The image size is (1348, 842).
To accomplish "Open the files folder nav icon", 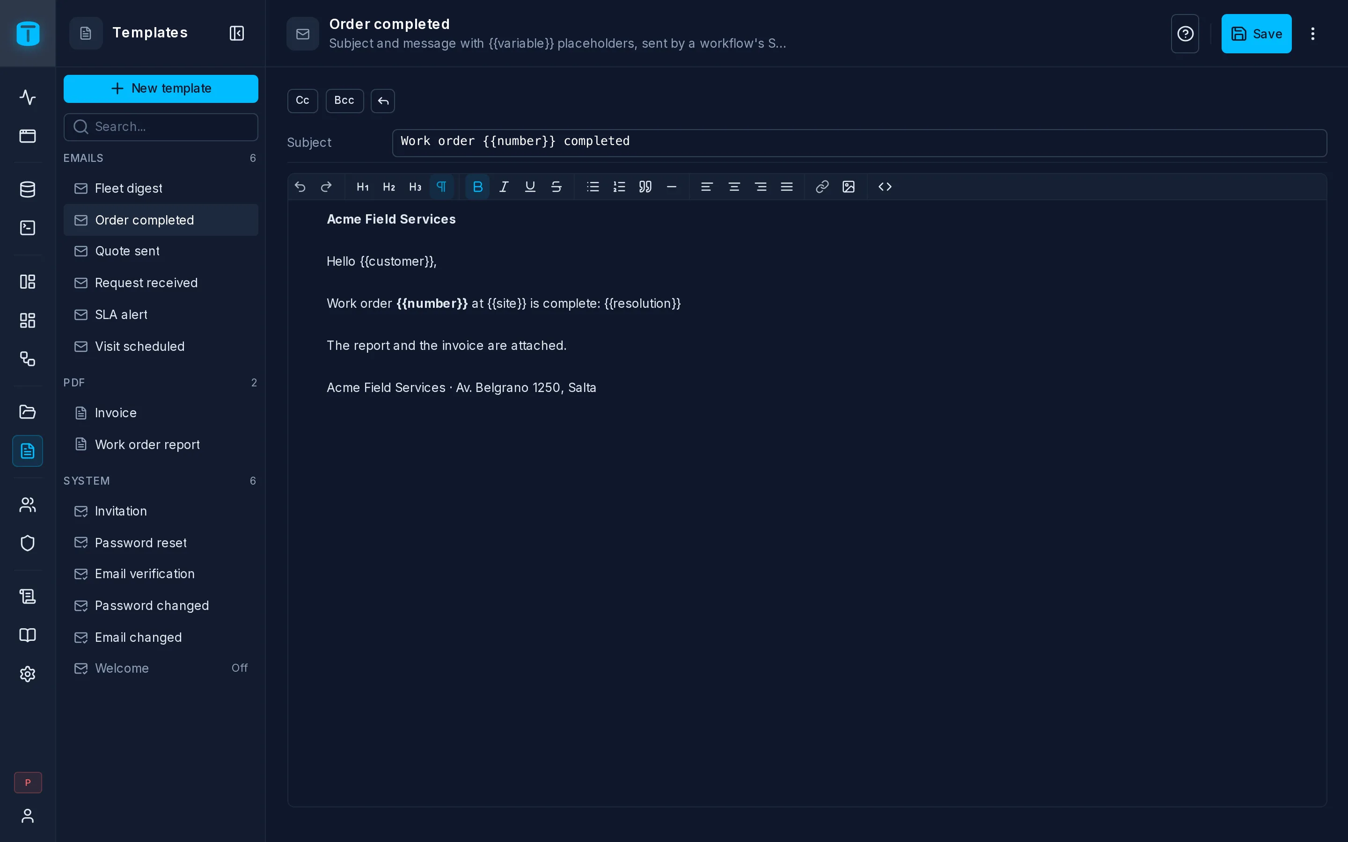I will (x=27, y=412).
